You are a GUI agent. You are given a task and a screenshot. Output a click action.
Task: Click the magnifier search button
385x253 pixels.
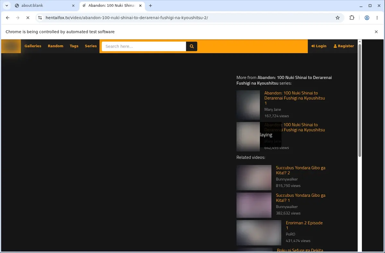(192, 46)
